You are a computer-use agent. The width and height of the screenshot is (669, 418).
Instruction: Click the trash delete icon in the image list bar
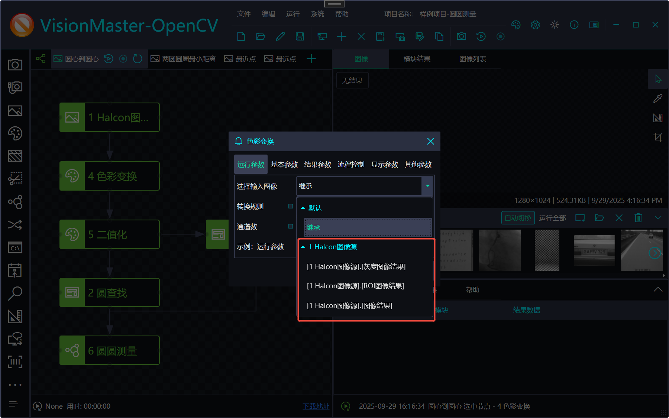(x=638, y=218)
